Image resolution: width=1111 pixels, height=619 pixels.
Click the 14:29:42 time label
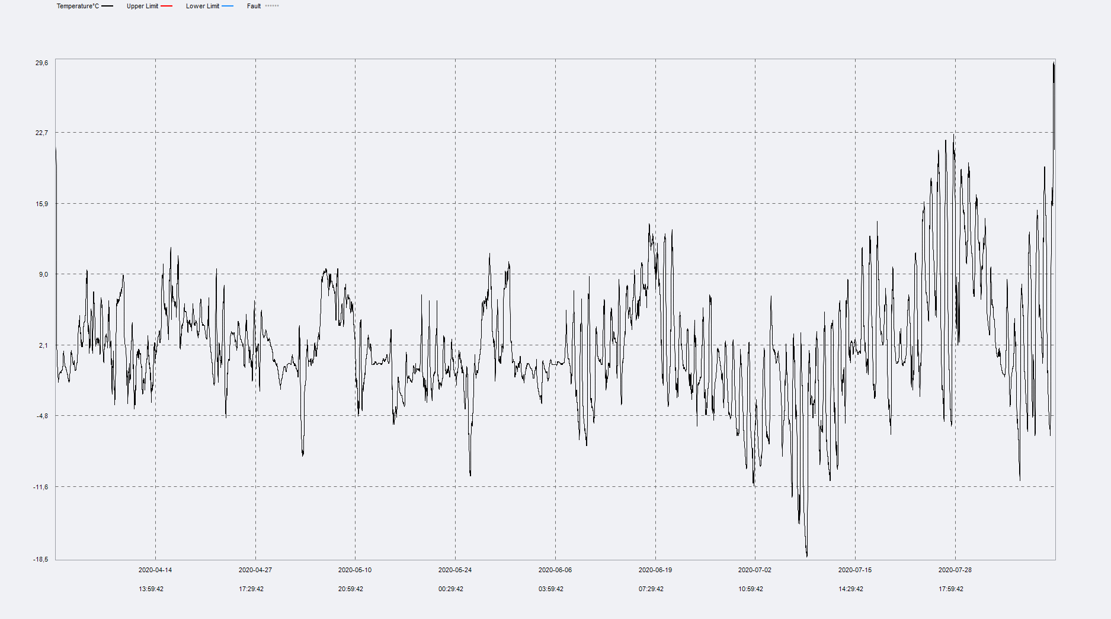pos(851,589)
